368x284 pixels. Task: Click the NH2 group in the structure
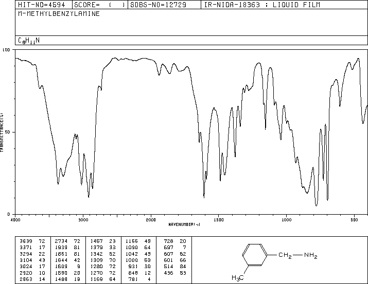[x=311, y=255]
